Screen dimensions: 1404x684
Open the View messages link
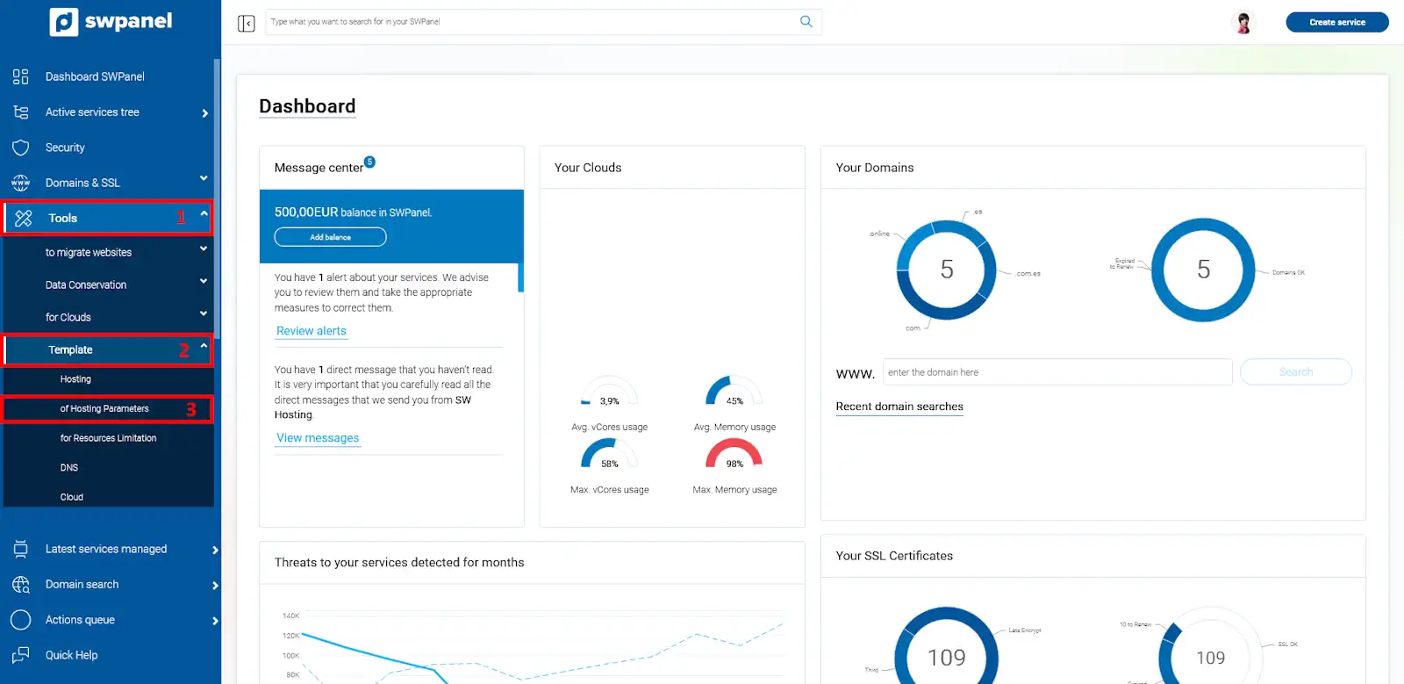tap(318, 438)
